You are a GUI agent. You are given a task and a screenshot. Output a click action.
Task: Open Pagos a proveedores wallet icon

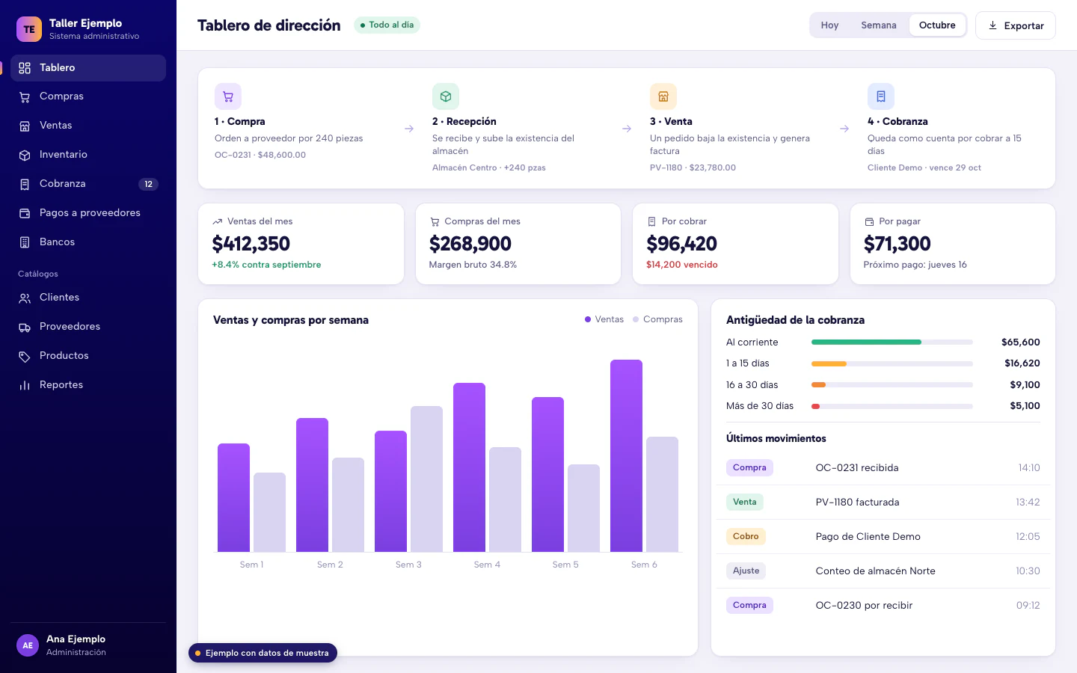tap(25, 213)
